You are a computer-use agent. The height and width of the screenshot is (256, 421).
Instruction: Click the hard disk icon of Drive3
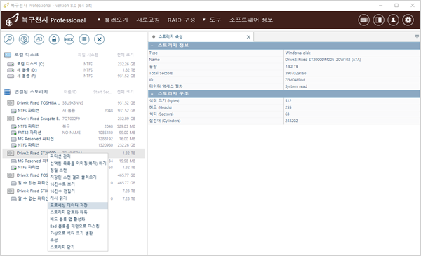click(11, 175)
